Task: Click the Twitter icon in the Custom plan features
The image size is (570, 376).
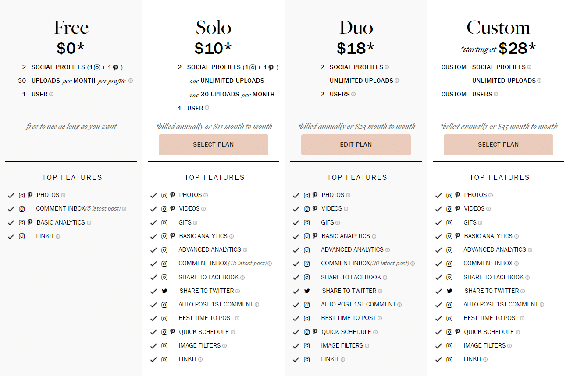Action: tap(449, 291)
